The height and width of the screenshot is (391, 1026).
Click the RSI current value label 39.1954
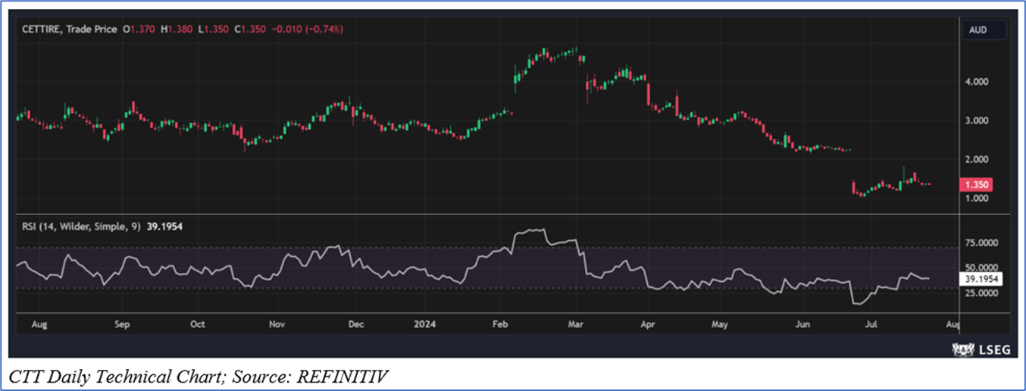(981, 279)
